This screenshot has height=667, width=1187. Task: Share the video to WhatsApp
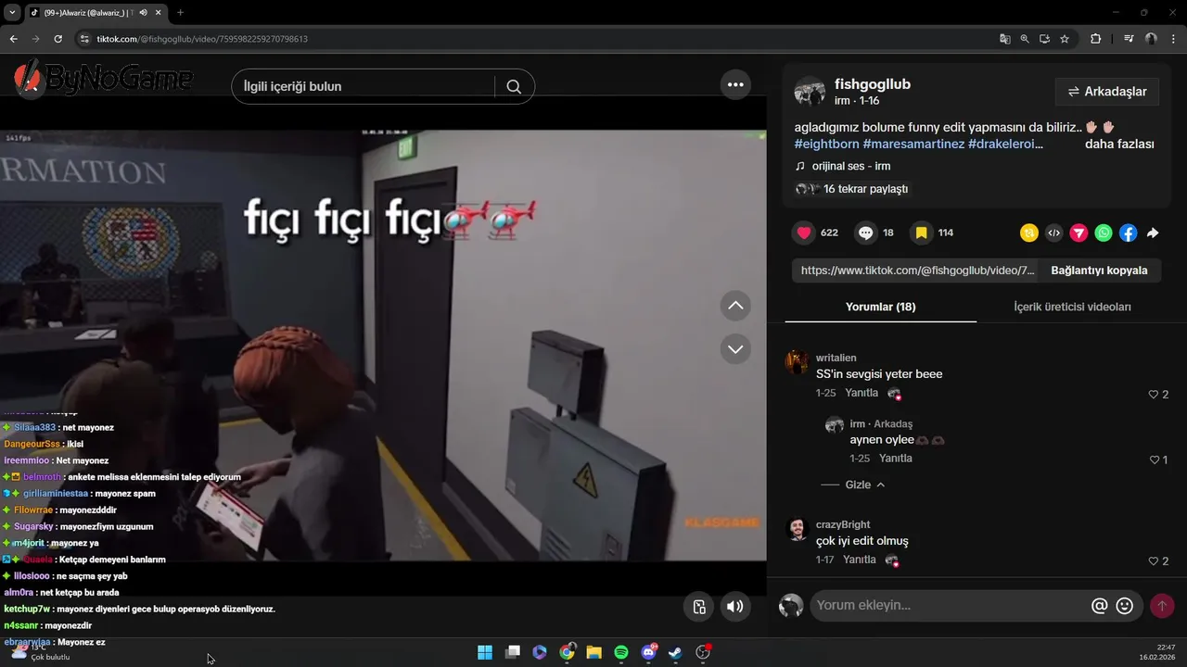(x=1103, y=233)
